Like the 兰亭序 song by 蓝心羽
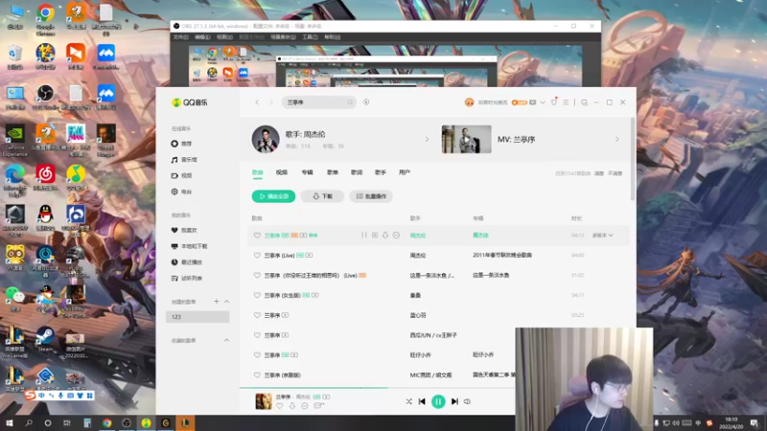 point(257,315)
